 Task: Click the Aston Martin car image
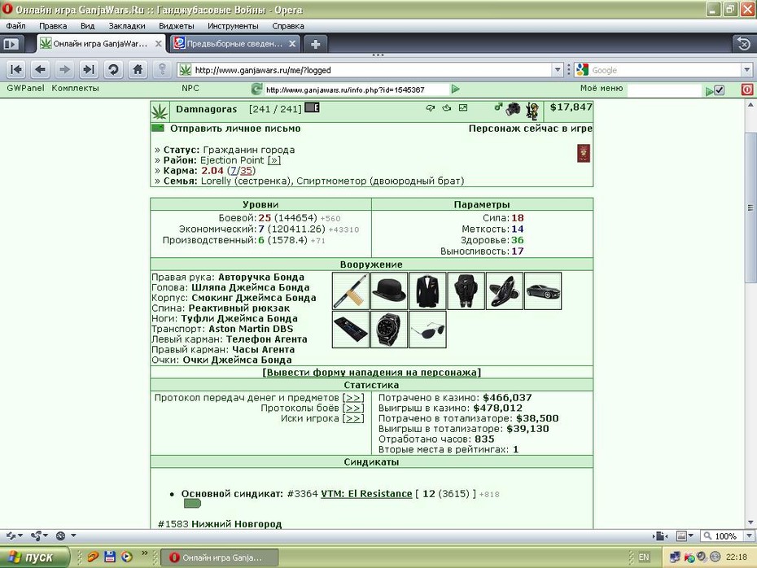(x=543, y=291)
